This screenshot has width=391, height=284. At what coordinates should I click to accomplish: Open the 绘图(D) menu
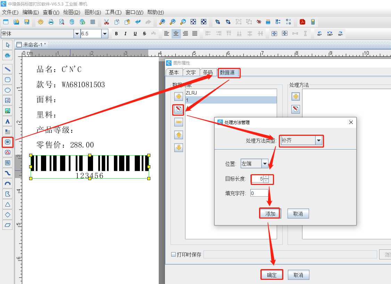pos(72,12)
